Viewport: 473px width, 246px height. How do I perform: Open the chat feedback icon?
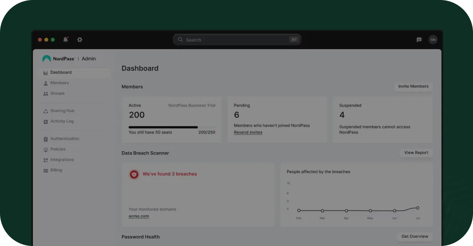click(419, 40)
